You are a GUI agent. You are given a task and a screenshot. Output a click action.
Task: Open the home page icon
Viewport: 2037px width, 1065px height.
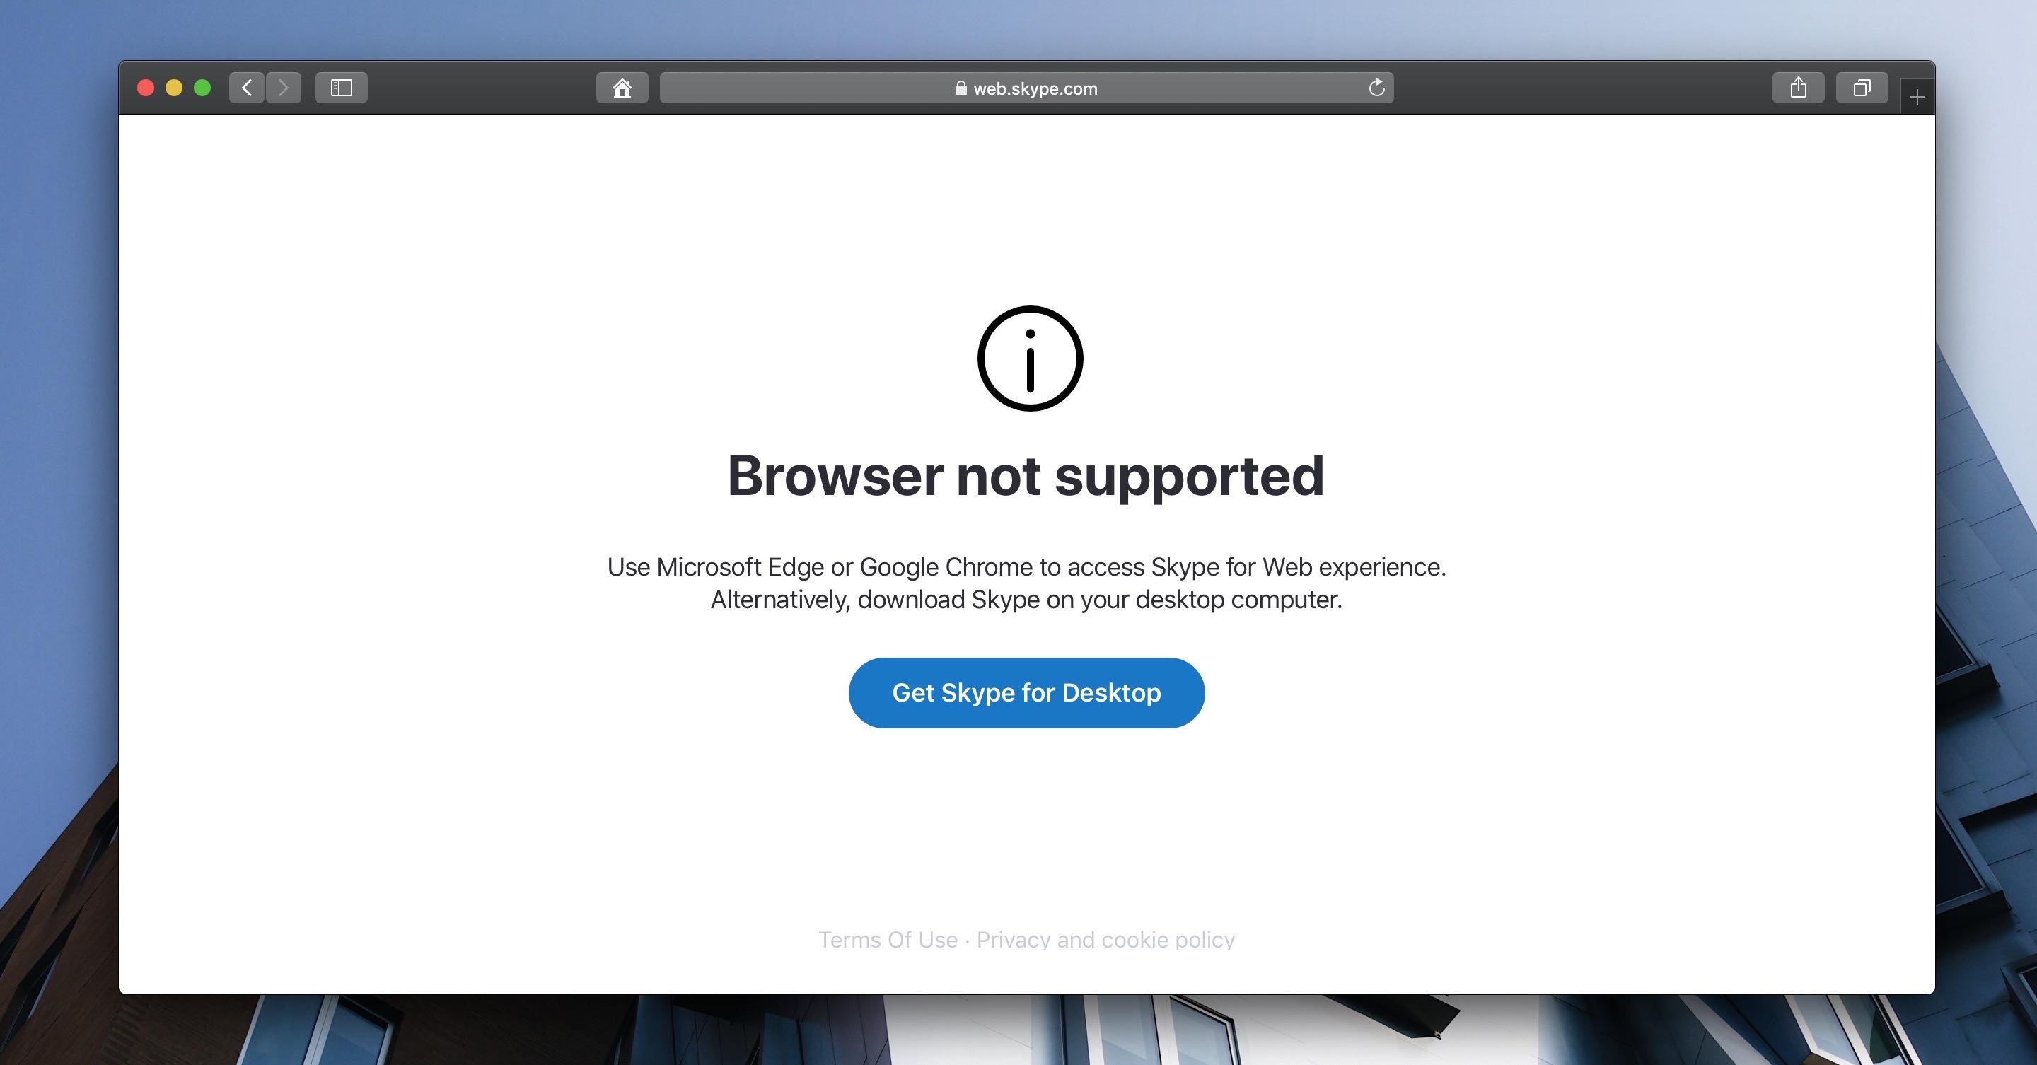[622, 88]
